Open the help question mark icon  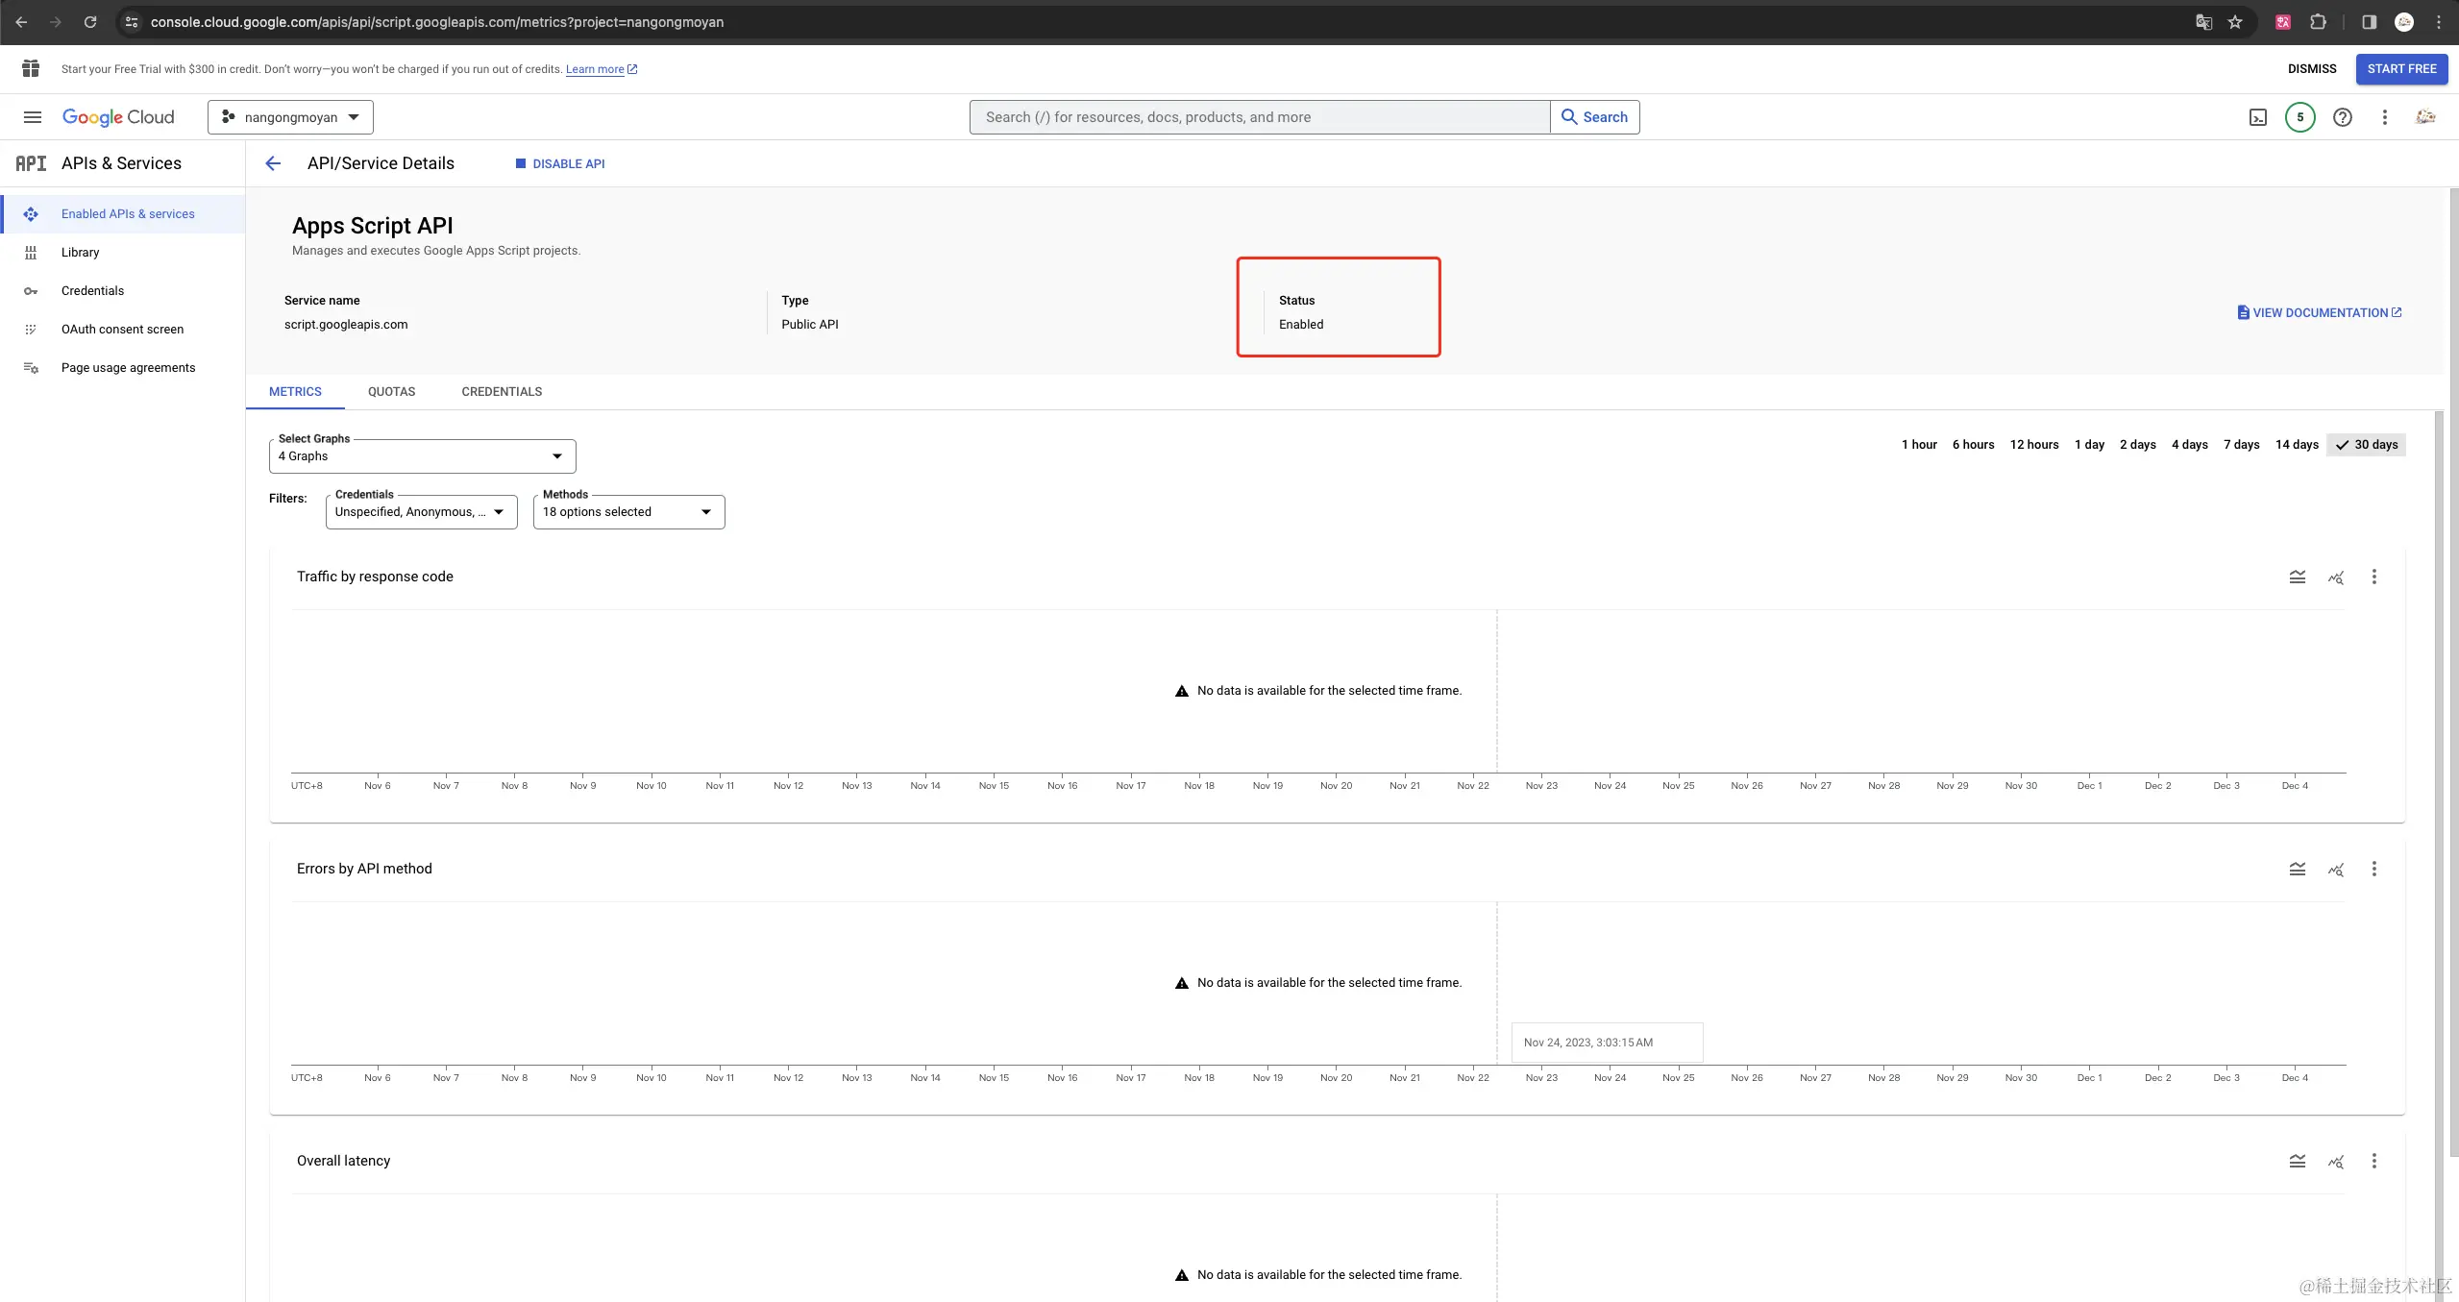[x=2343, y=117]
